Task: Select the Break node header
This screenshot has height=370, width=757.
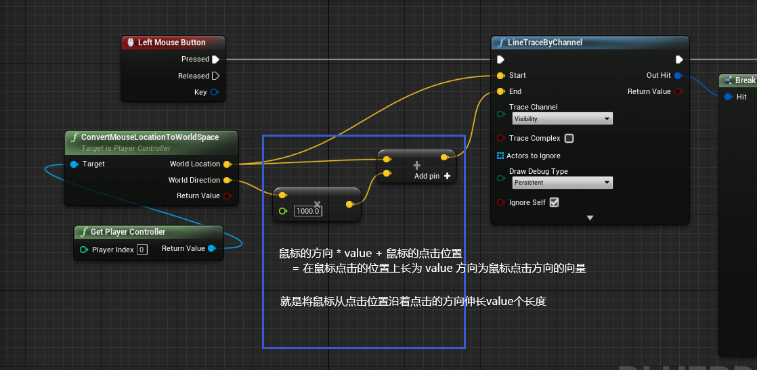Action: click(738, 80)
